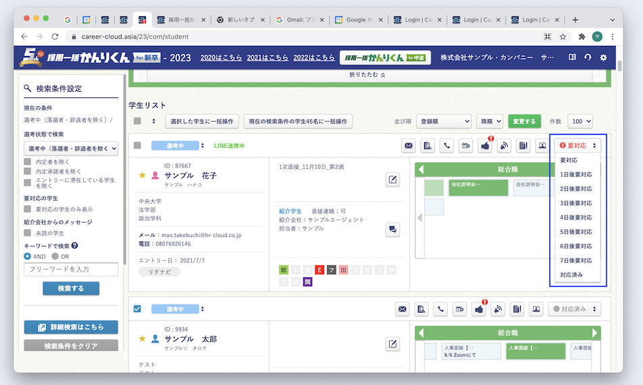Open the schedule icon in 花子's row
The image size is (643, 385).
pyautogui.click(x=465, y=145)
